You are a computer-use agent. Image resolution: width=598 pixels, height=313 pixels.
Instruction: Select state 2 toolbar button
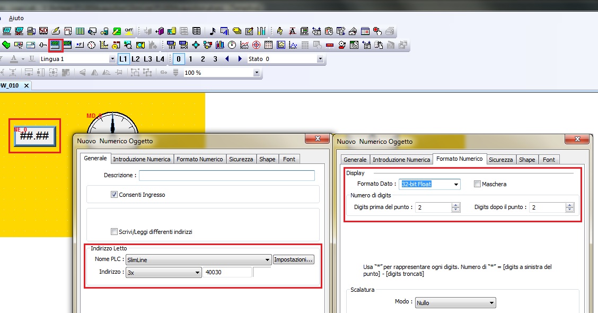(203, 59)
